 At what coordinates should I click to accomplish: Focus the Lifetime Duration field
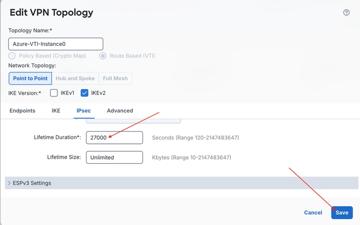[x=114, y=137]
